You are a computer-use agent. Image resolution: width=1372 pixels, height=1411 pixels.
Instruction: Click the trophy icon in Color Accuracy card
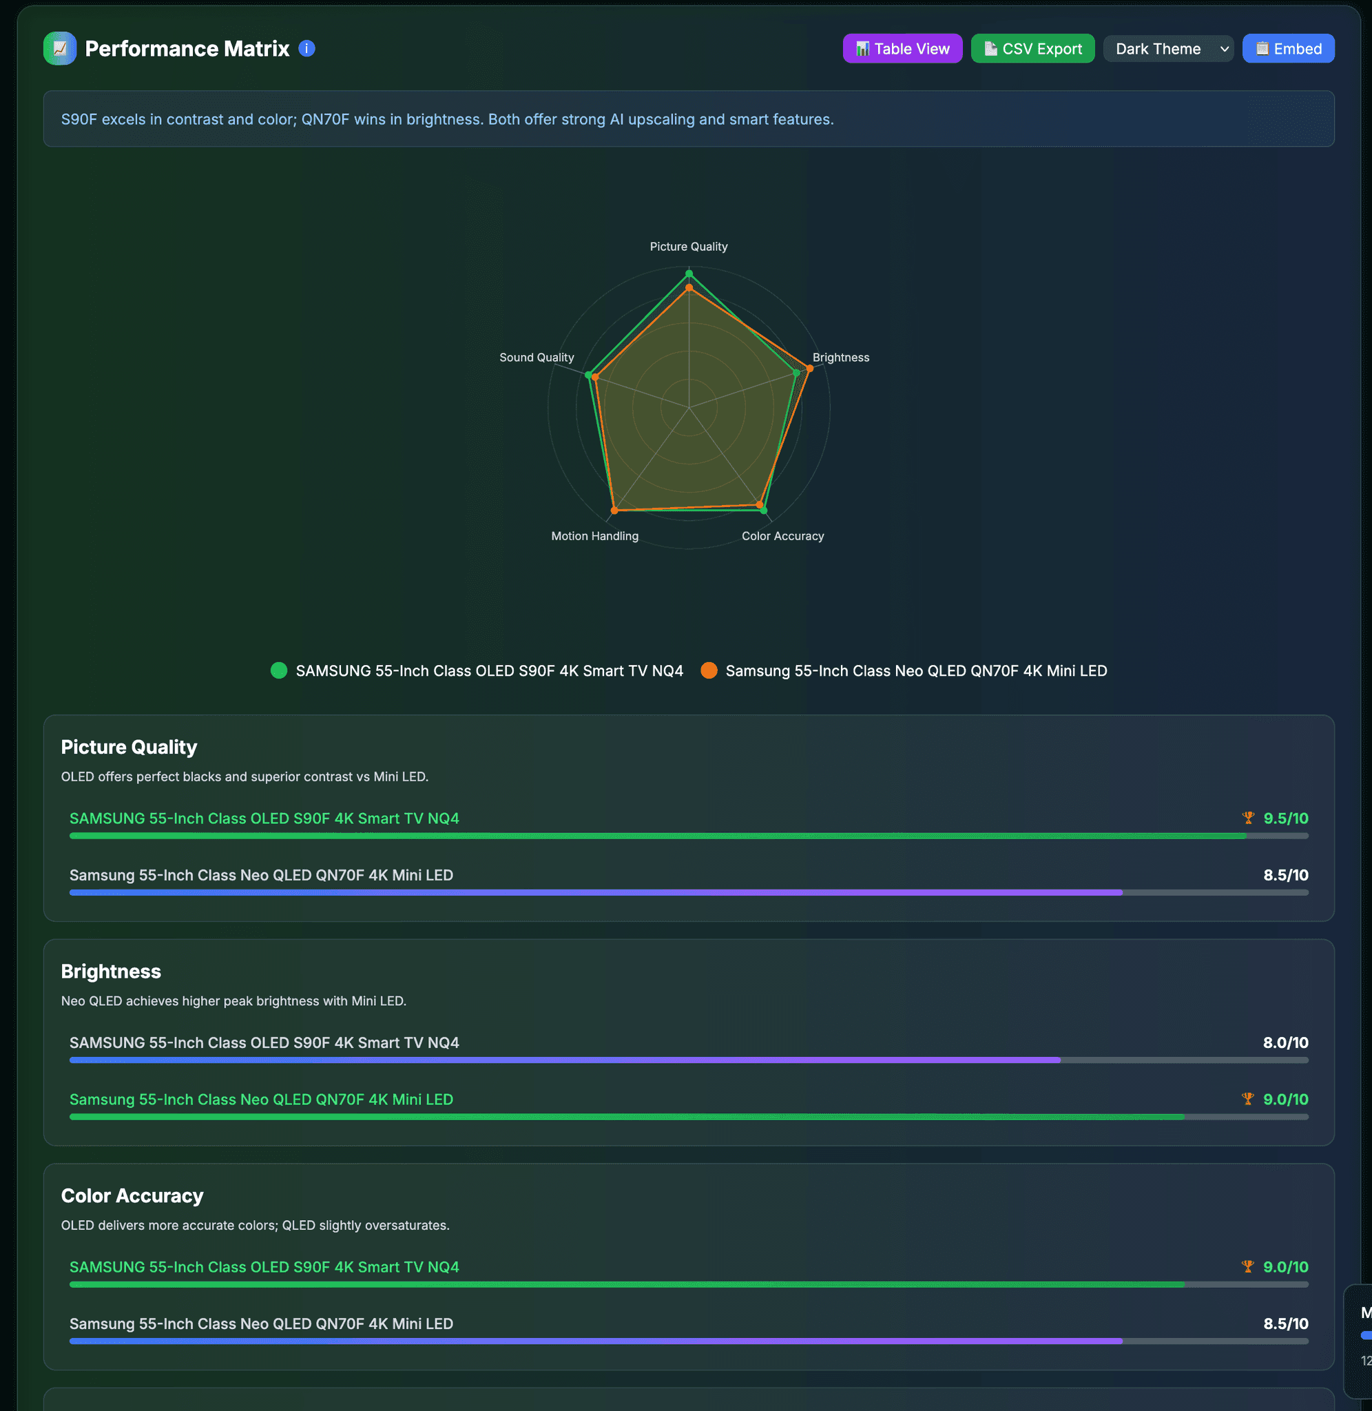coord(1248,1266)
